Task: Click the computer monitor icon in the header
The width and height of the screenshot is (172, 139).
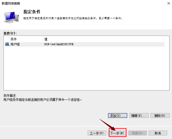Action: click(x=11, y=17)
